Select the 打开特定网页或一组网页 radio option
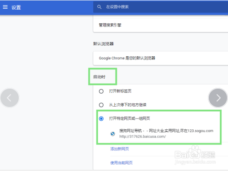The width and height of the screenshot is (228, 171). coord(101,118)
